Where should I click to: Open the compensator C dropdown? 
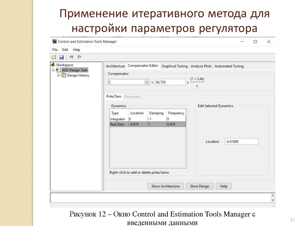[147, 82]
